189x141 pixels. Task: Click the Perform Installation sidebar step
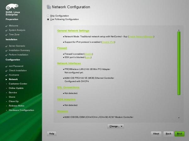pyautogui.click(x=19, y=55)
